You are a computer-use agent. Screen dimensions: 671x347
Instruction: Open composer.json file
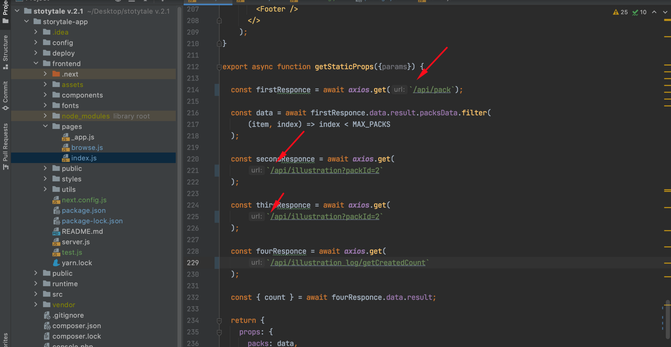coord(77,326)
